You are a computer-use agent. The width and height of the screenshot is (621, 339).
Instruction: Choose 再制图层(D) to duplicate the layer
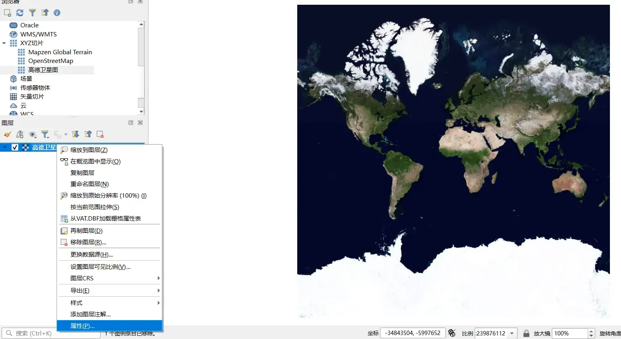point(110,231)
